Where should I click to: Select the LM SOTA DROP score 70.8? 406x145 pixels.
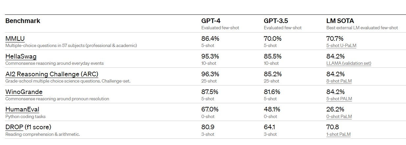pos(333,127)
